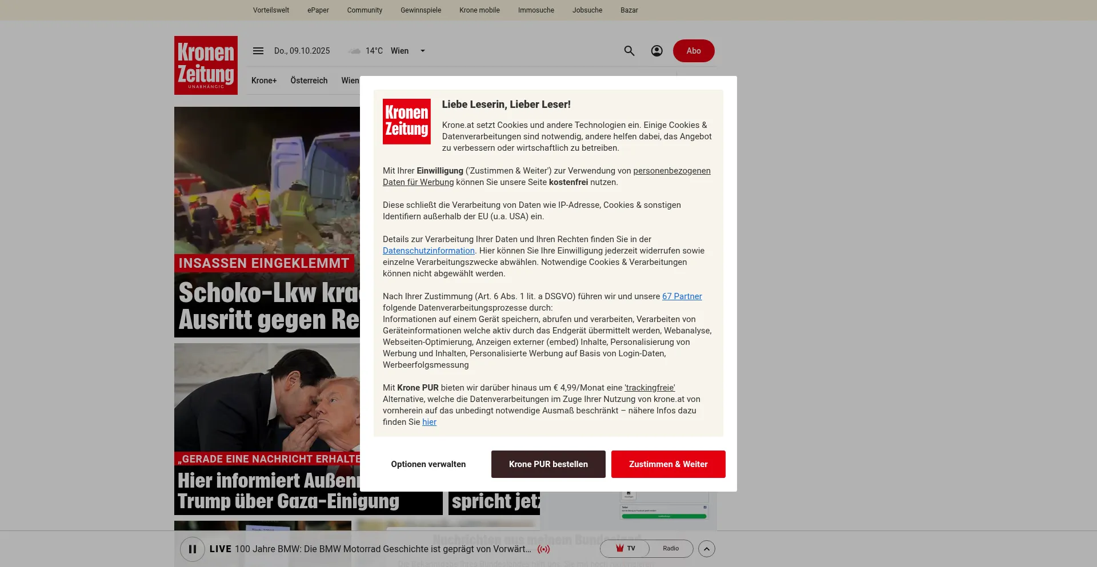Open the 67 Partner link
This screenshot has width=1097, height=567.
pyautogui.click(x=682, y=296)
